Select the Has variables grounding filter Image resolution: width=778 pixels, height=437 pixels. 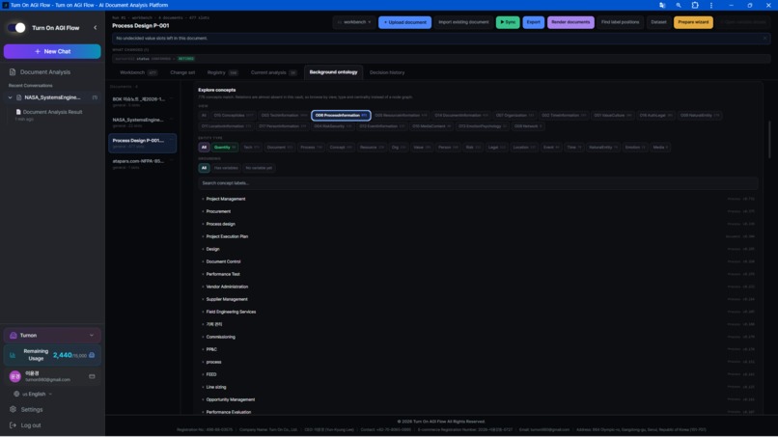(x=226, y=168)
